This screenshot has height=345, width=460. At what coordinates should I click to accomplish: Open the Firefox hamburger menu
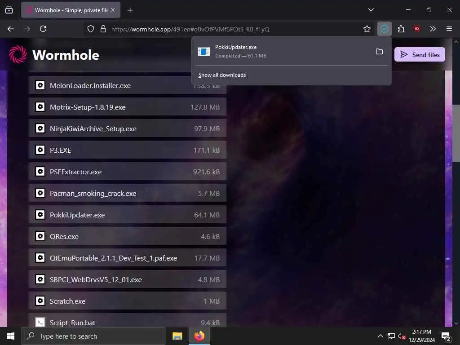(x=449, y=29)
